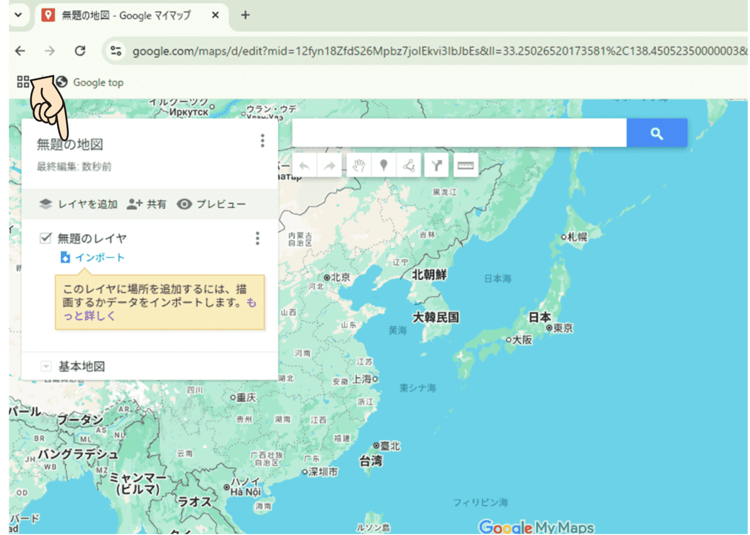Click 共有 share button
The width and height of the screenshot is (750, 535).
coord(147,204)
